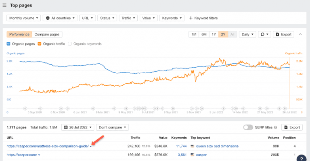The height and width of the screenshot is (161, 310).
Task: Open the Daily interval dropdown
Action: 247,34
